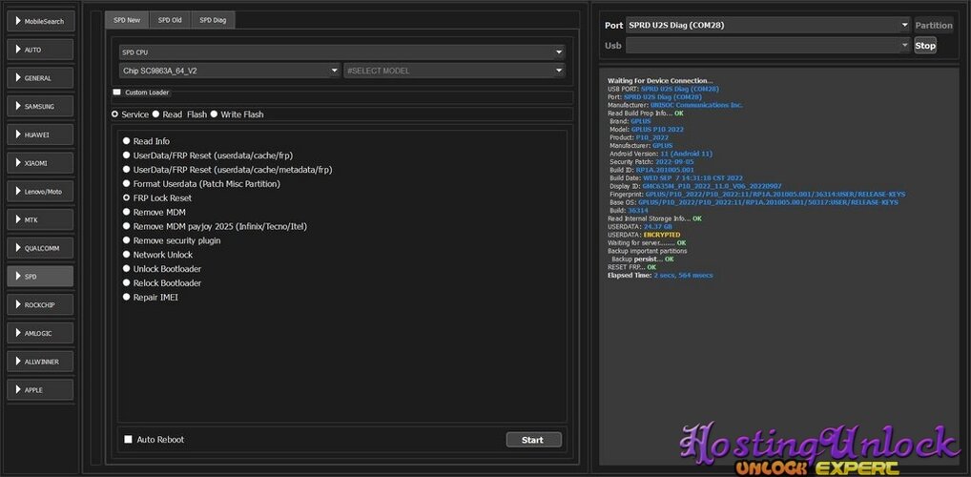Screen dimensions: 971x477
Task: Open the QUALCOMM sidebar category
Action: (x=40, y=248)
